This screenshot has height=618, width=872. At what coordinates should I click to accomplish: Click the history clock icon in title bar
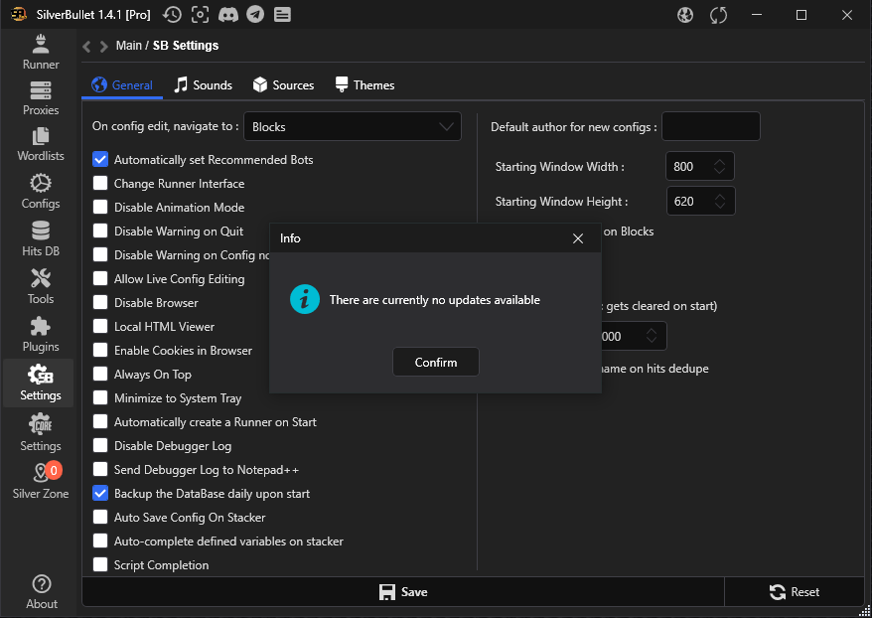tap(172, 15)
